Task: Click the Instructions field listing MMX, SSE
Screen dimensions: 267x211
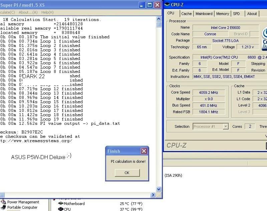Action: (x=230, y=77)
